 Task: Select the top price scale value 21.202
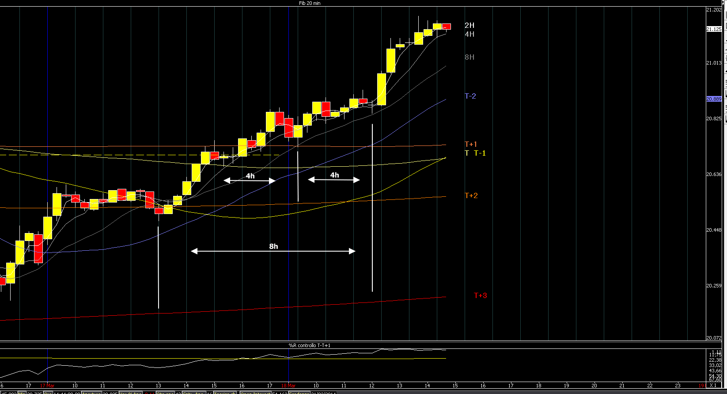coord(714,10)
